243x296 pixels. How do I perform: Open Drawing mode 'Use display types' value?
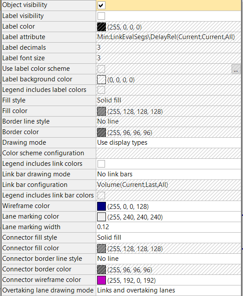coord(168,143)
